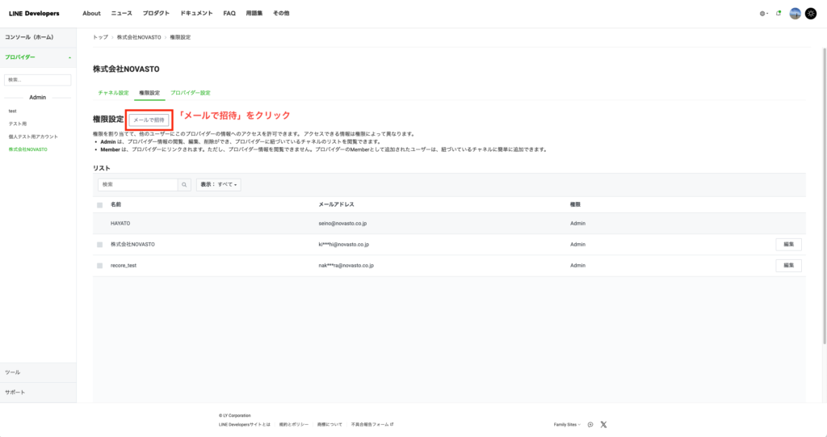The width and height of the screenshot is (827, 437).
Task: Click the nak***ra@novasto.co.jp email cell
Action: (346, 266)
